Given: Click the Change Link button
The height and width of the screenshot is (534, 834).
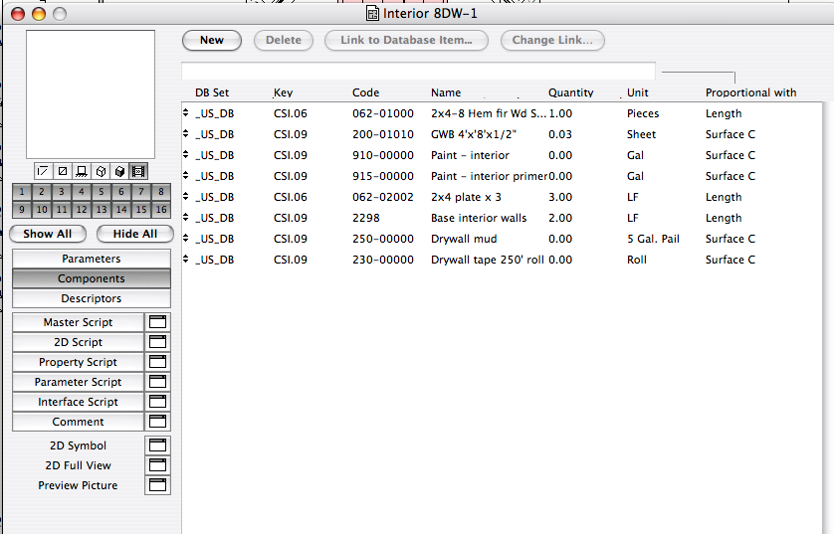Looking at the screenshot, I should 552,41.
